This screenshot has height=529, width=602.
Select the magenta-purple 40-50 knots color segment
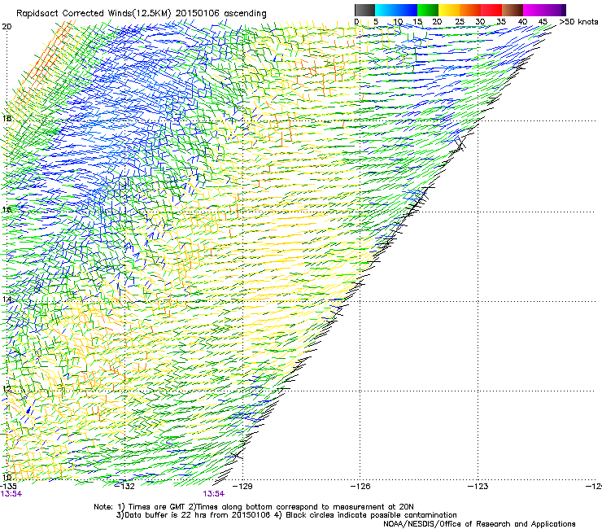tap(544, 10)
